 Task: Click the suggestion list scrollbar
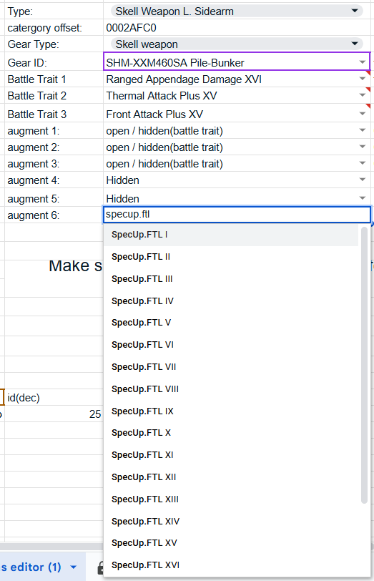coord(365,365)
